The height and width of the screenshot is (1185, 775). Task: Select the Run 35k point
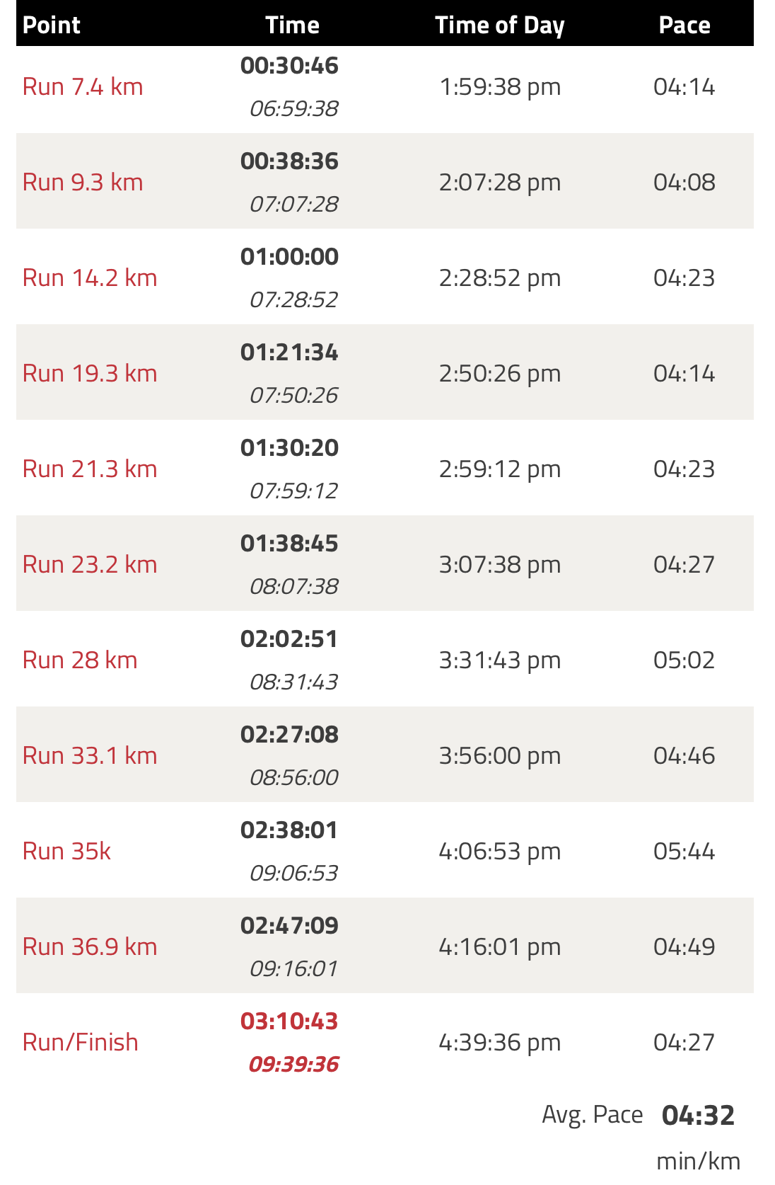pyautogui.click(x=66, y=852)
